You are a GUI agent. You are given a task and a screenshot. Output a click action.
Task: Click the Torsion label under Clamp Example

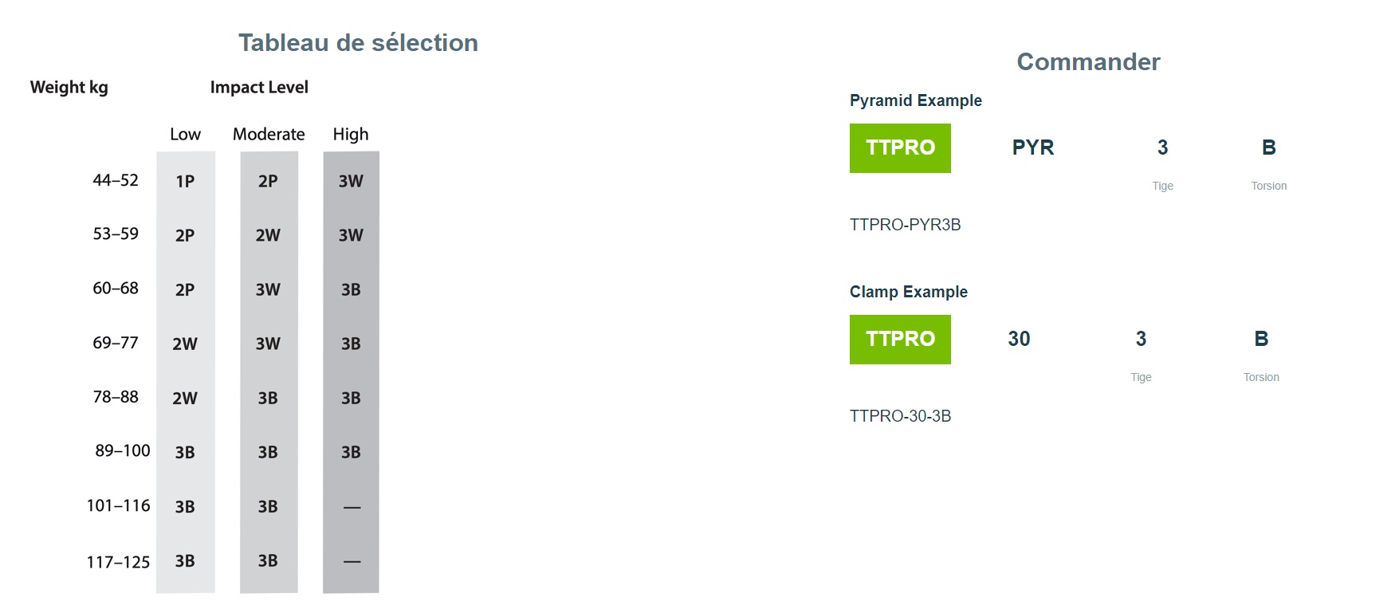(x=1261, y=377)
